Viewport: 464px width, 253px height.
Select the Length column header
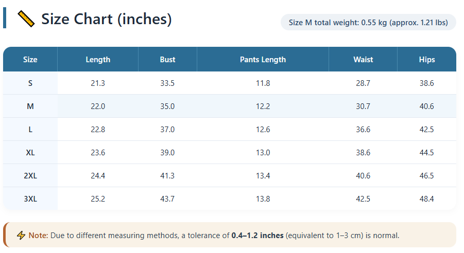coord(98,60)
